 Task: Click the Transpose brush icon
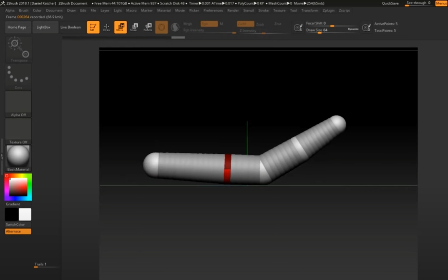[18, 49]
